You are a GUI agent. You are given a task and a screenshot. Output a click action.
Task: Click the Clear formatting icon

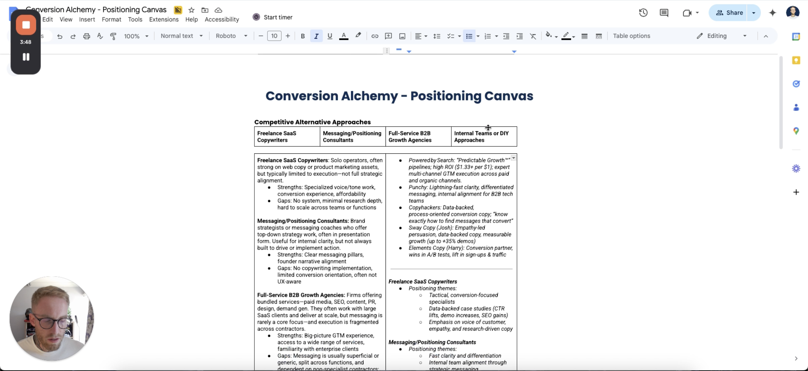coord(533,36)
